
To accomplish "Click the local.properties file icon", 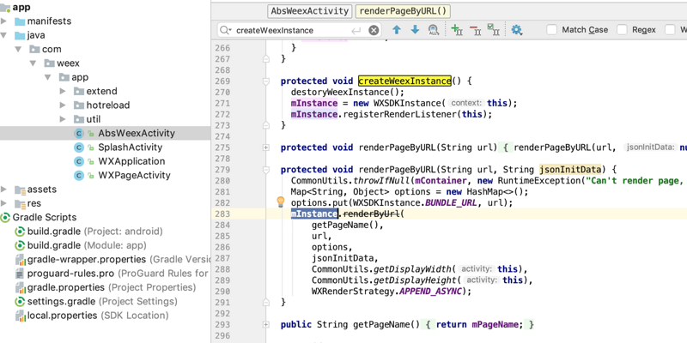I will point(20,316).
